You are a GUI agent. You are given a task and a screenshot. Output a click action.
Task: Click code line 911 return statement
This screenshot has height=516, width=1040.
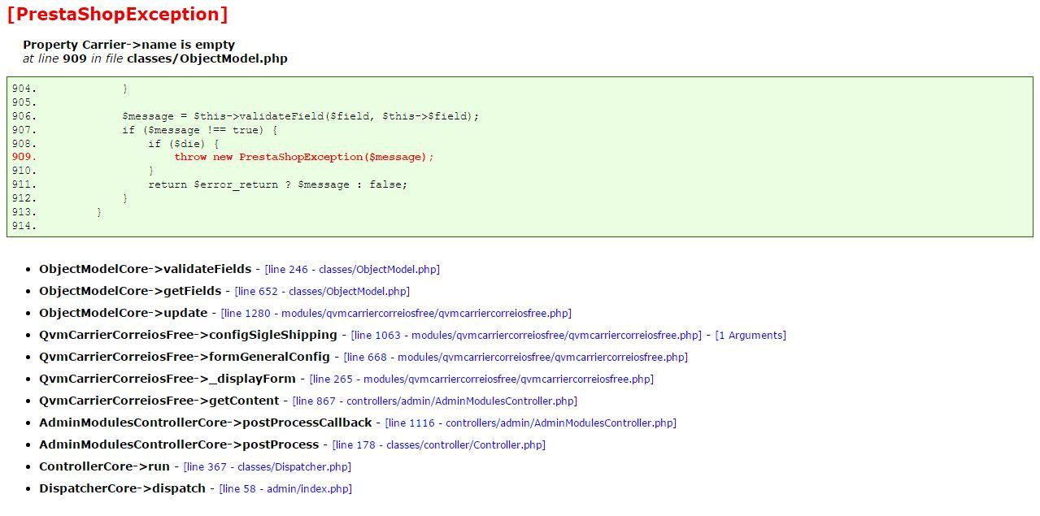278,184
